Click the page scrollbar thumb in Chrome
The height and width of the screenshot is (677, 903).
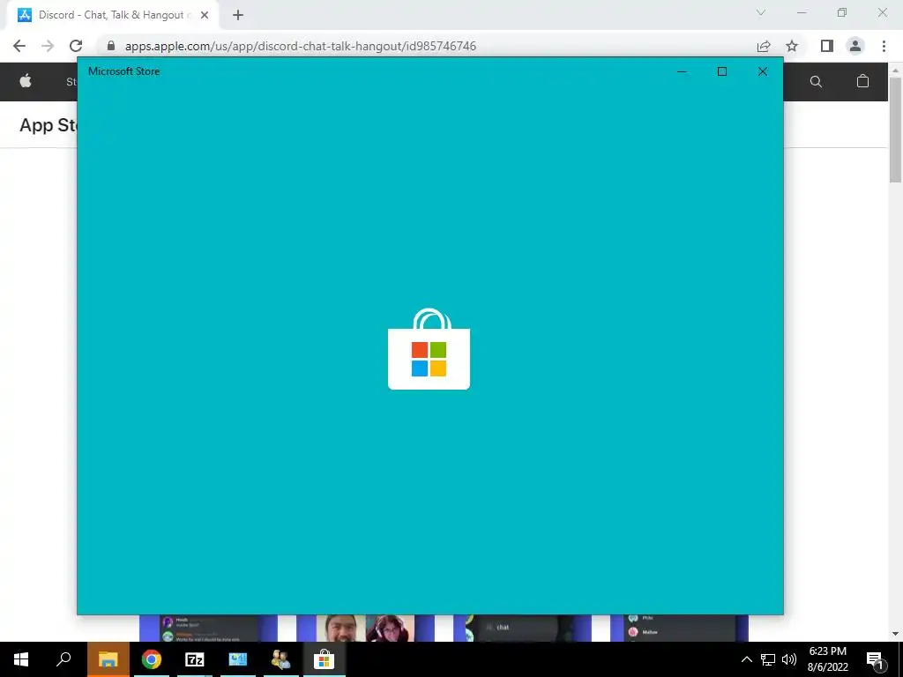click(895, 130)
